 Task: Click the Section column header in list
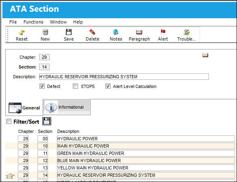point(45,131)
